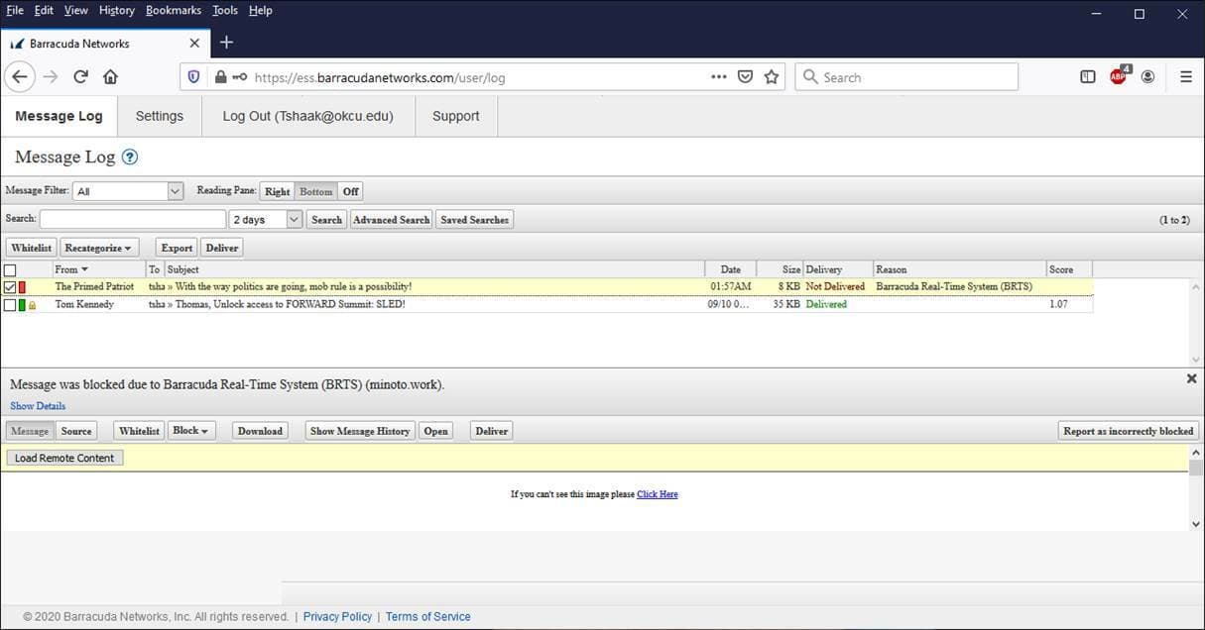The width and height of the screenshot is (1205, 630).
Task: Click Load Remote Content
Action: point(65,458)
